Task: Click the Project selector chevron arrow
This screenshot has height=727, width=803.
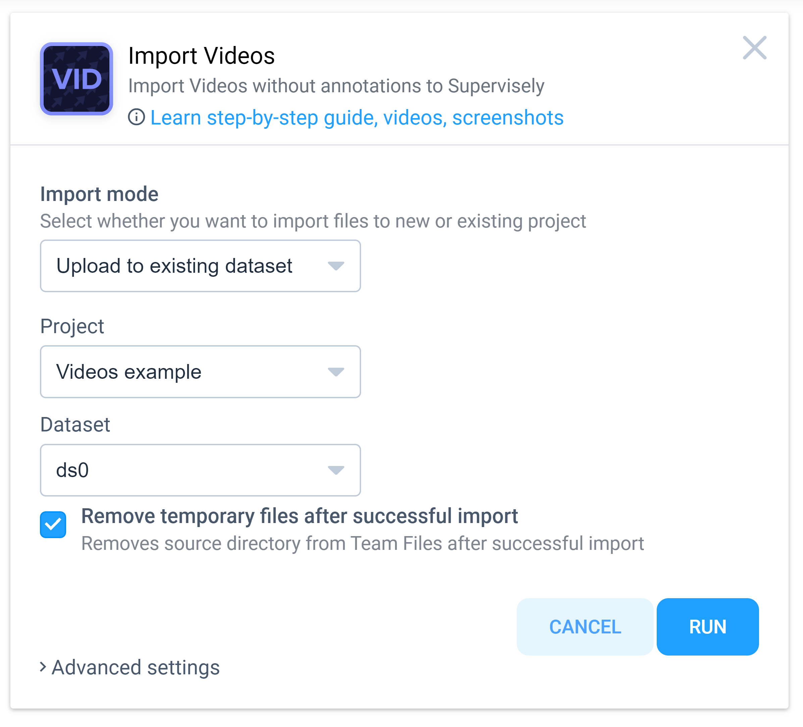Action: (337, 372)
